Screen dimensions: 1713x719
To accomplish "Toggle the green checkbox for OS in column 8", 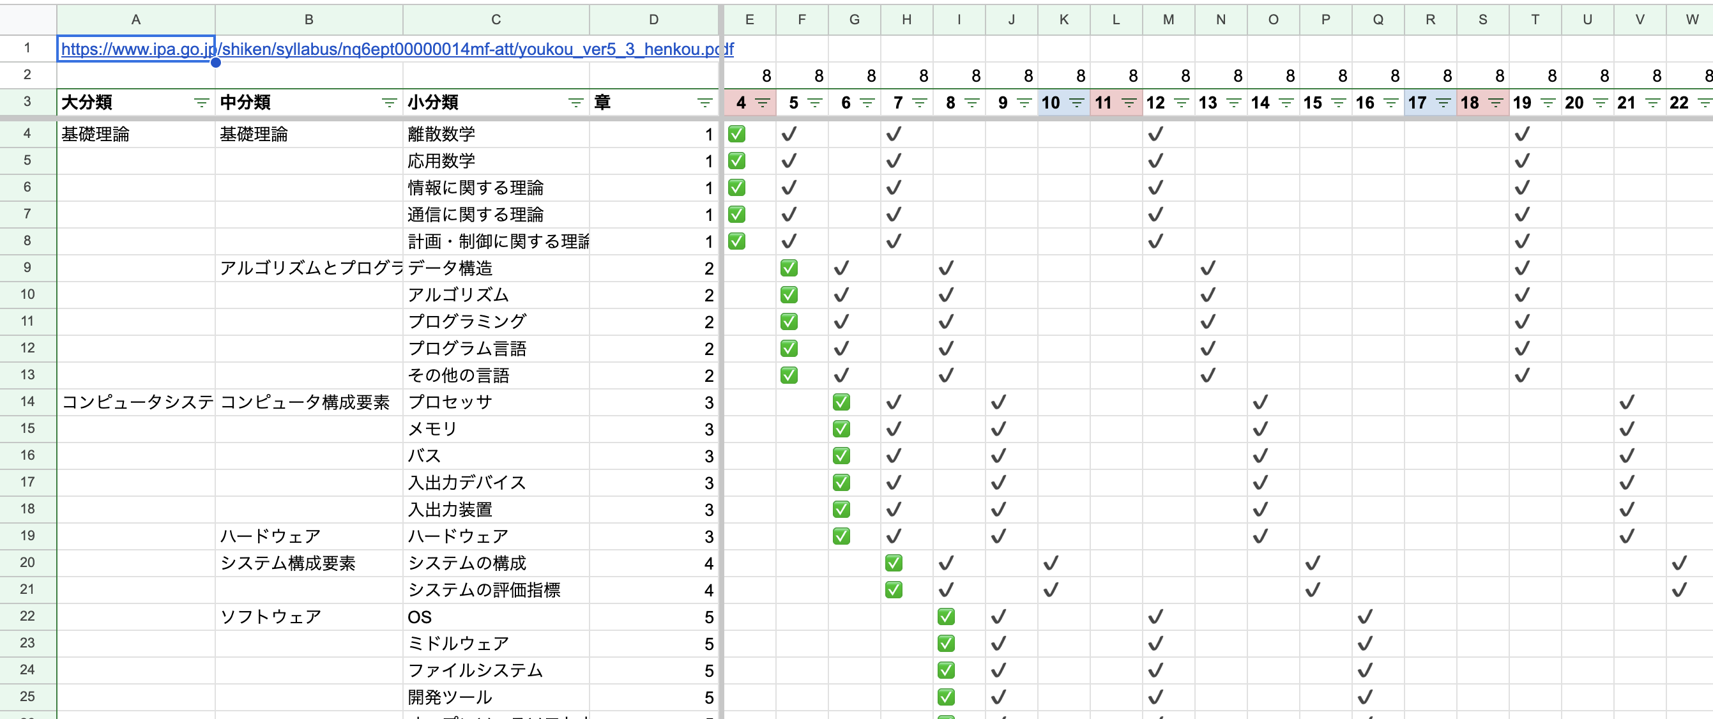I will pyautogui.click(x=947, y=616).
